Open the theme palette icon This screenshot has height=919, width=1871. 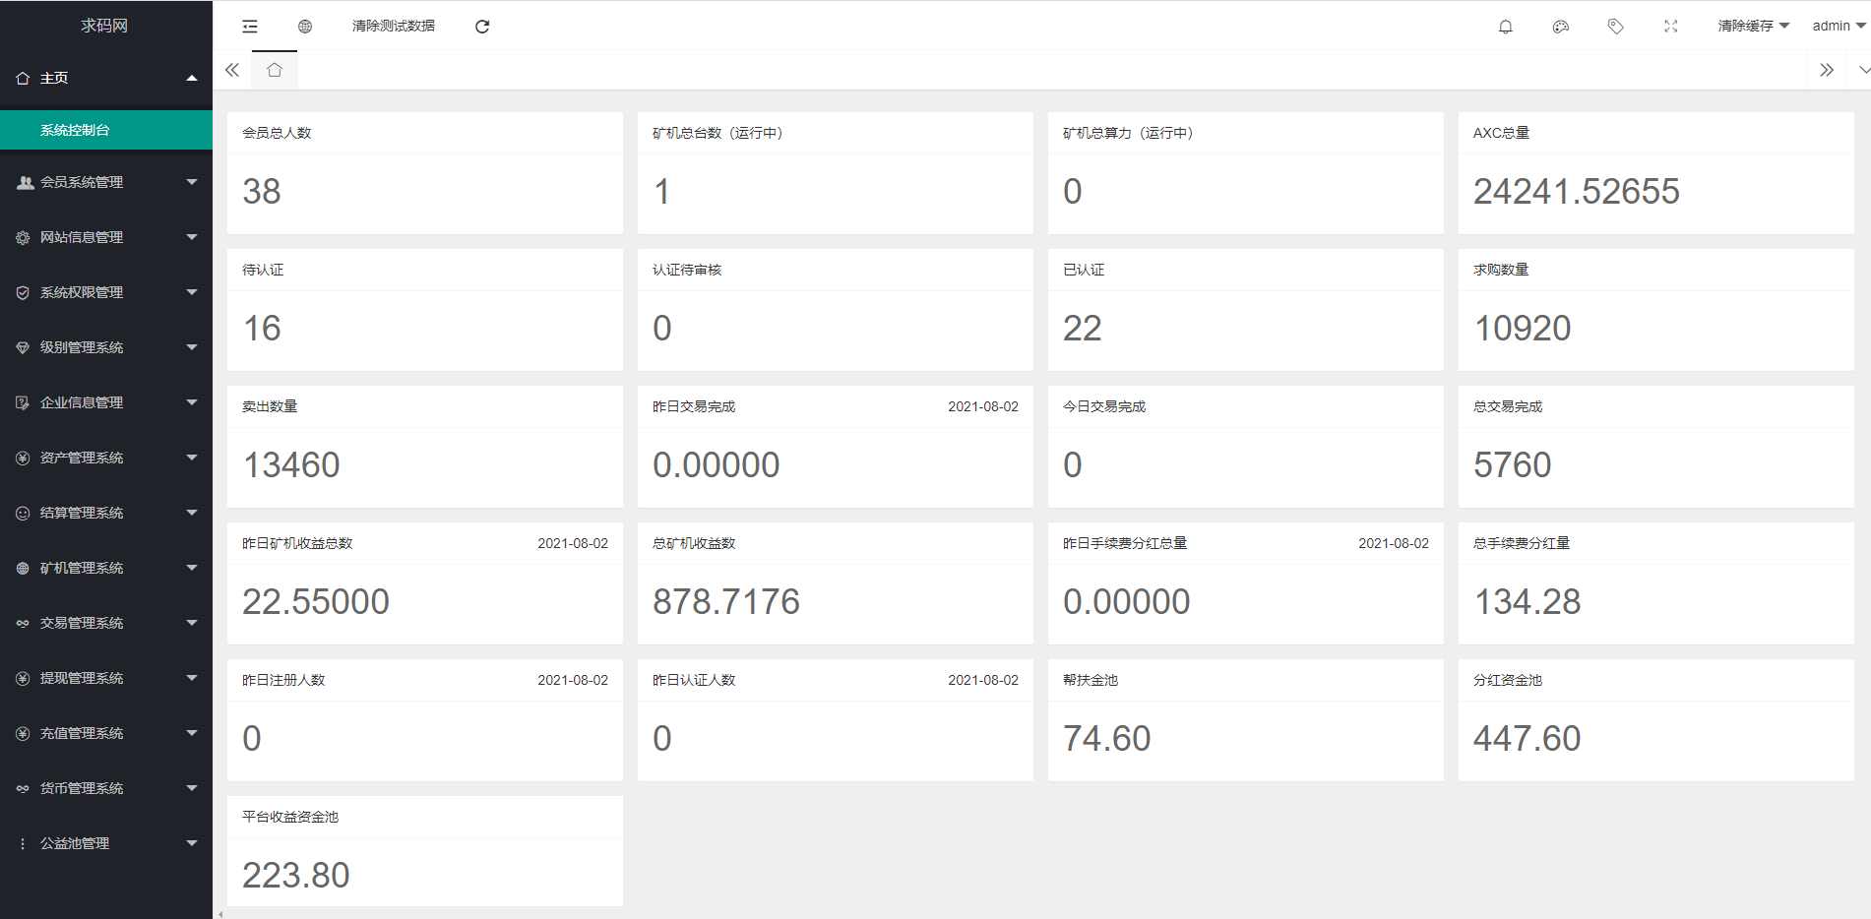tap(1560, 27)
